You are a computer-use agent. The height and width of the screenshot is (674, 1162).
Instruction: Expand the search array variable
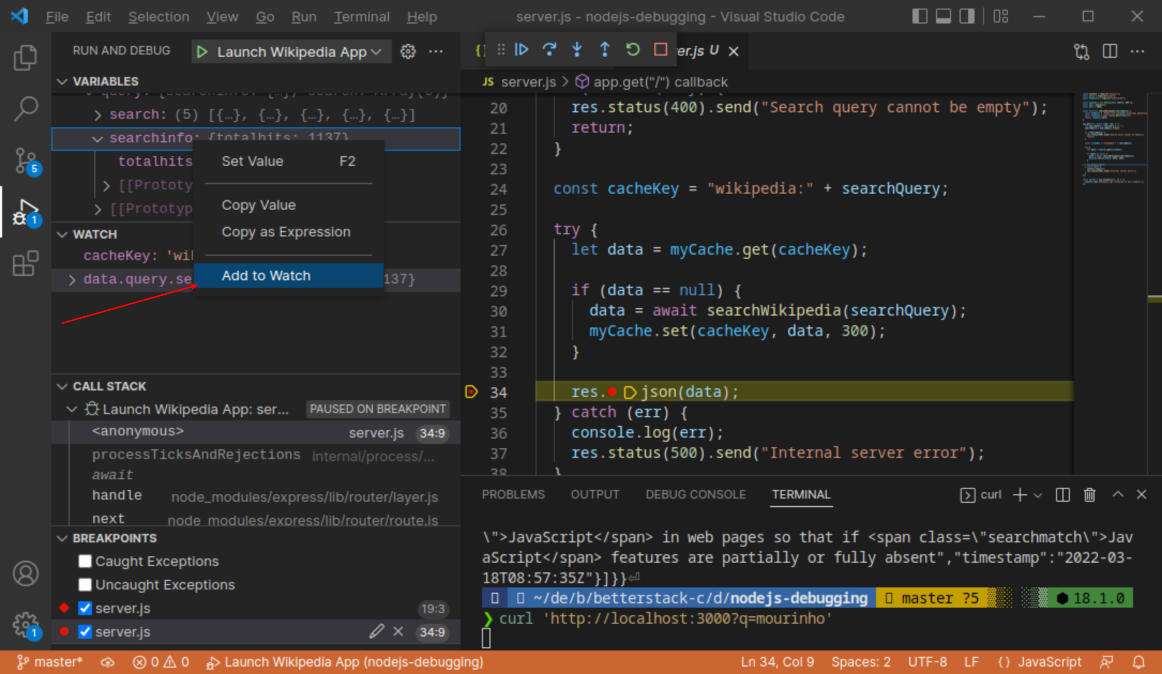point(97,115)
